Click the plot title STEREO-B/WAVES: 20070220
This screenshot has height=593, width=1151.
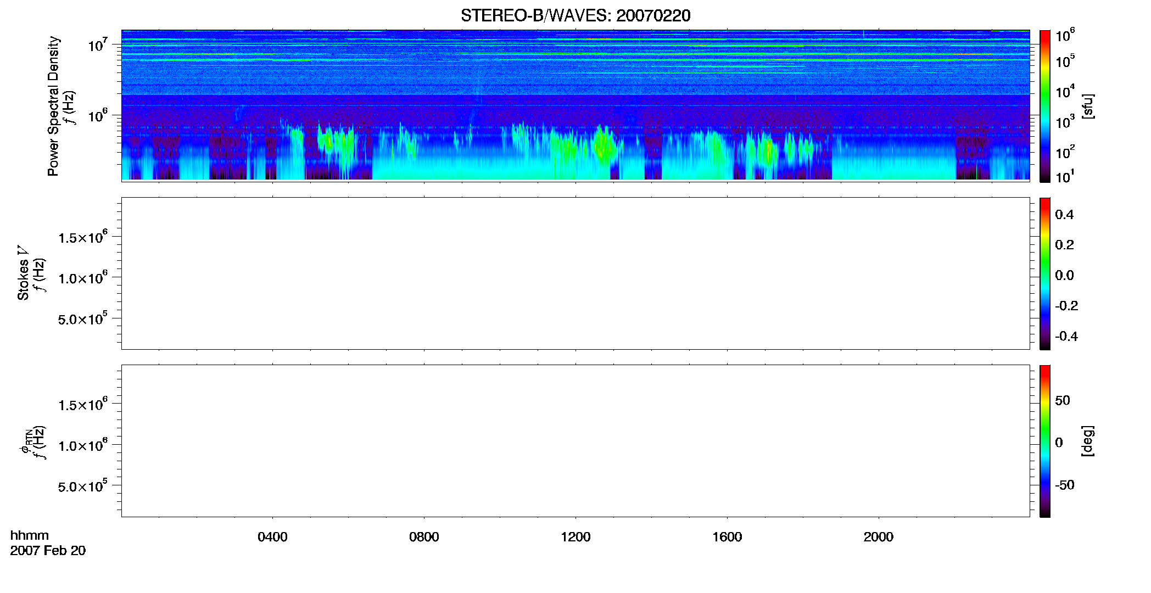[575, 15]
